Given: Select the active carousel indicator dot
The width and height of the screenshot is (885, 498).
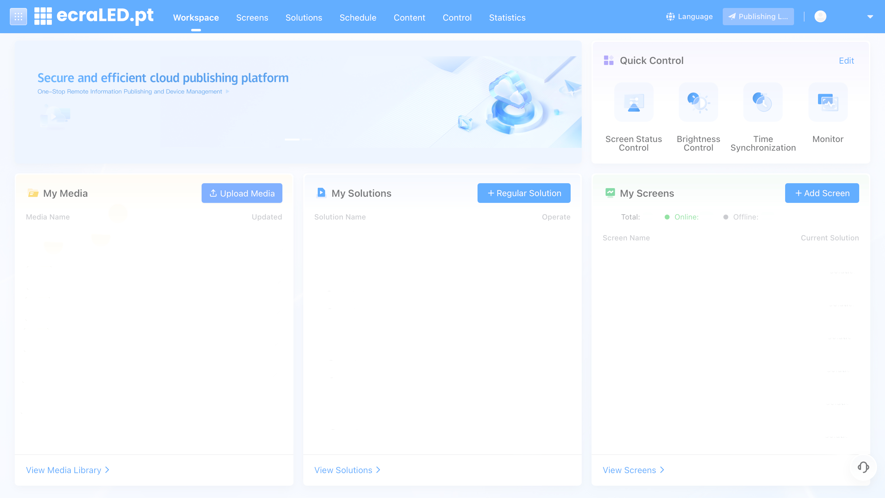Looking at the screenshot, I should click(x=292, y=140).
